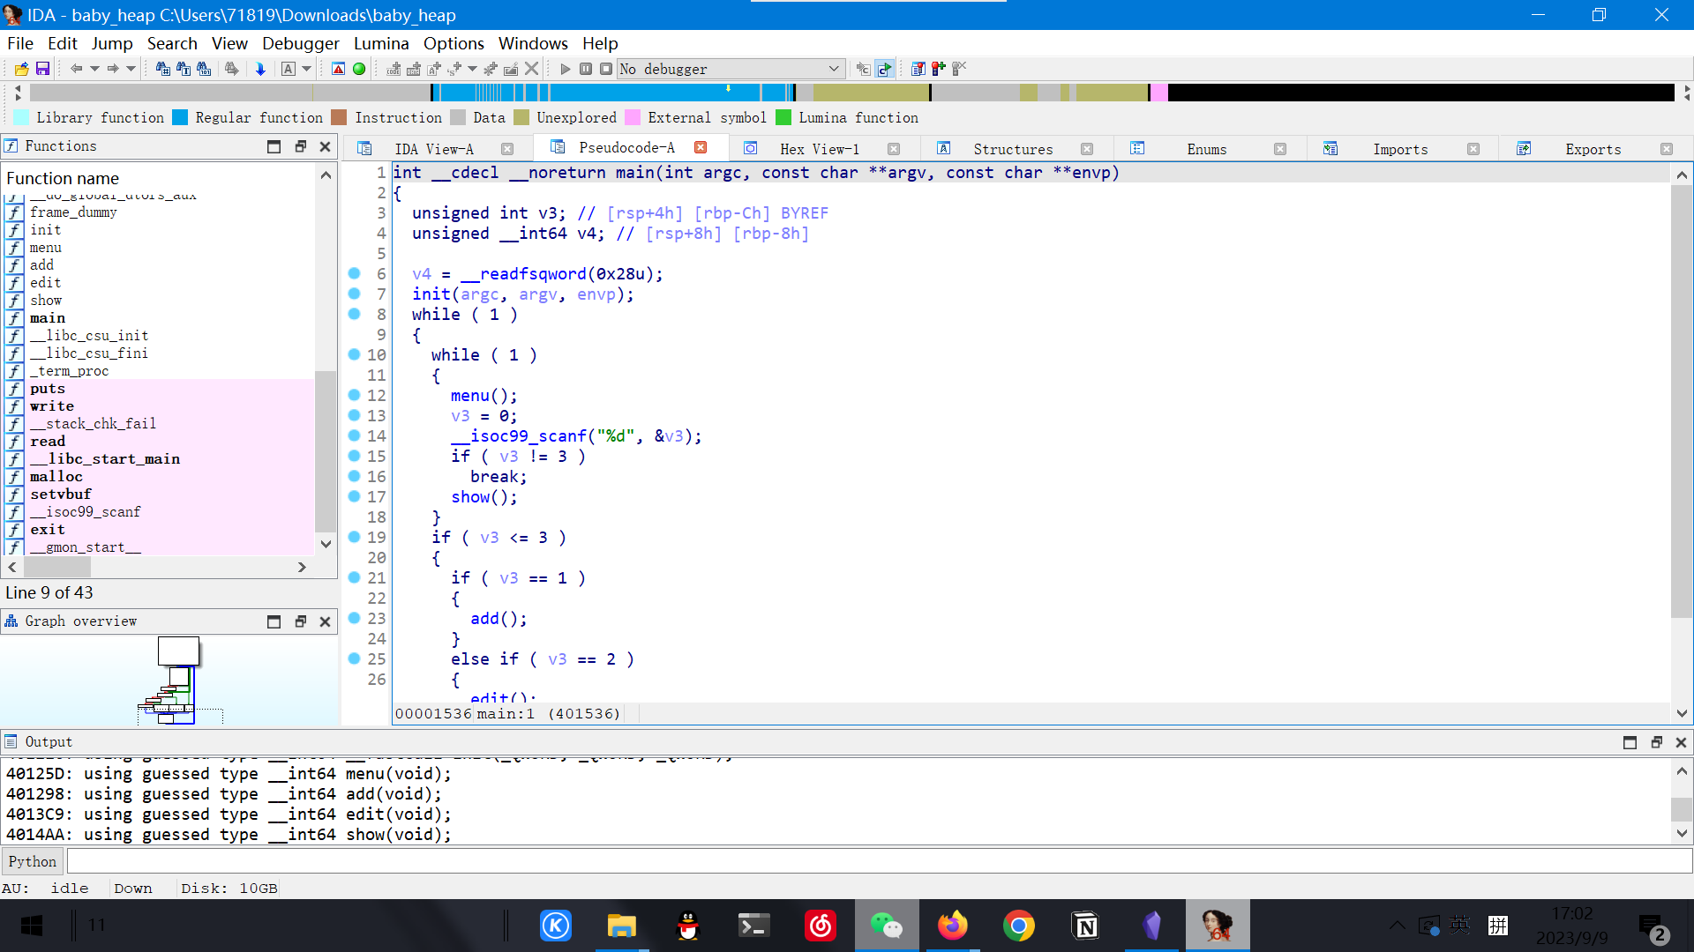
Task: Open the Lumina menu
Action: pyautogui.click(x=381, y=43)
